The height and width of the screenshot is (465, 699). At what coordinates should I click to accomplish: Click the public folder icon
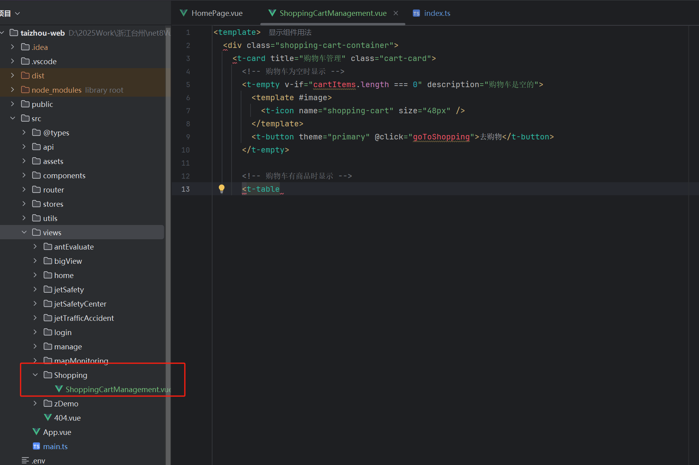coord(25,104)
